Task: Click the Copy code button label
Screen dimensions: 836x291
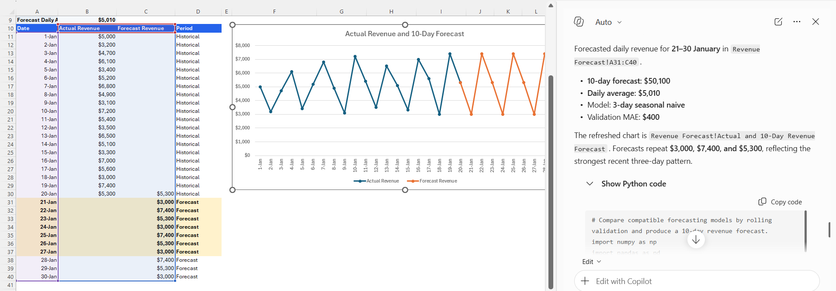Action: [x=786, y=202]
